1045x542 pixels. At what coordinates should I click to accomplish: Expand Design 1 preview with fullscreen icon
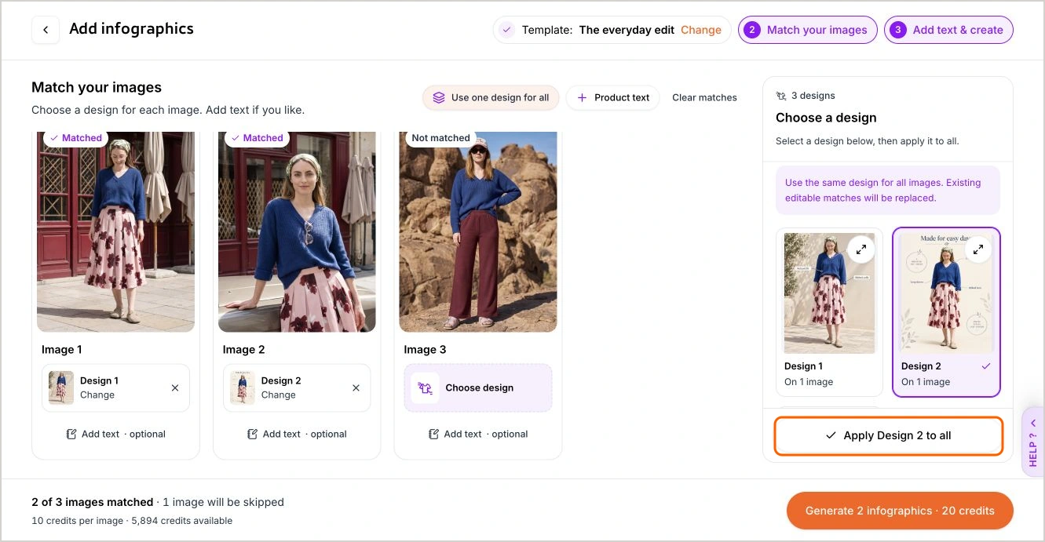click(x=861, y=249)
